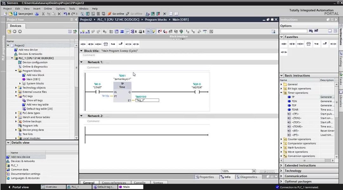Viewport: 343px width, 190px height.
Task: Click the Tag_2 operand field at ET
Action: (147, 100)
